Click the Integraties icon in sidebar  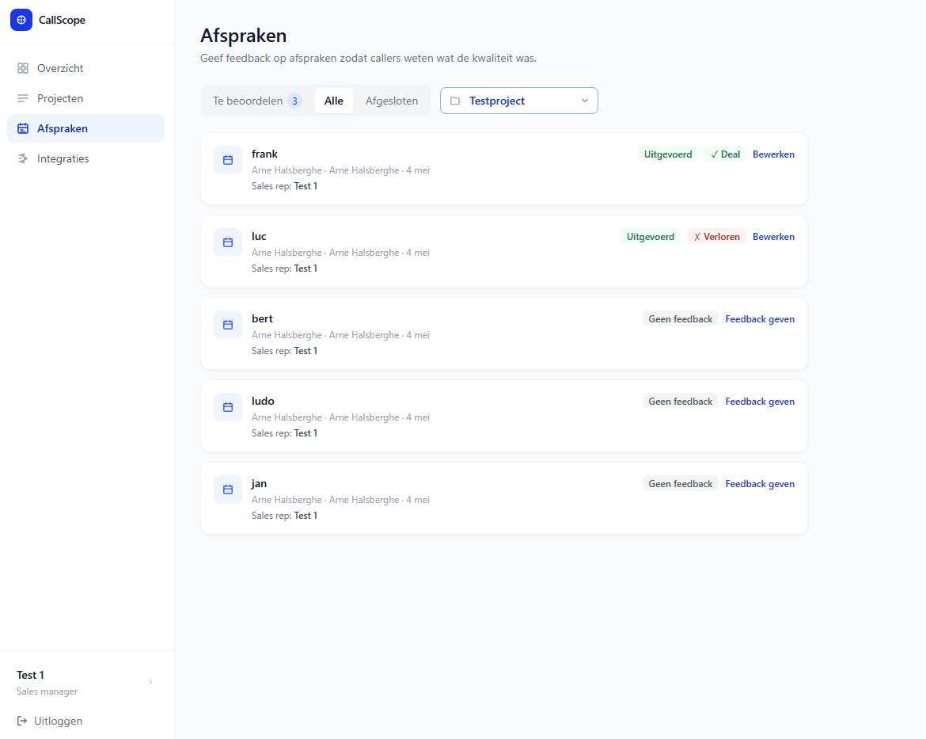22,158
